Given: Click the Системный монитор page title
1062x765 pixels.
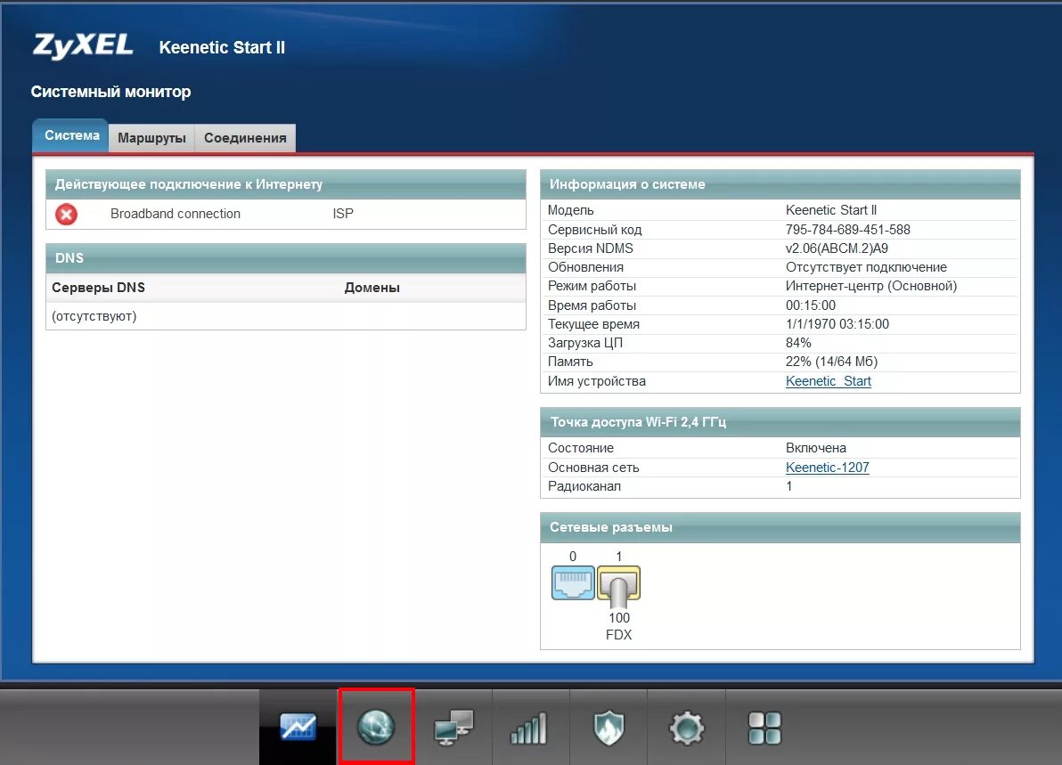Looking at the screenshot, I should (110, 92).
